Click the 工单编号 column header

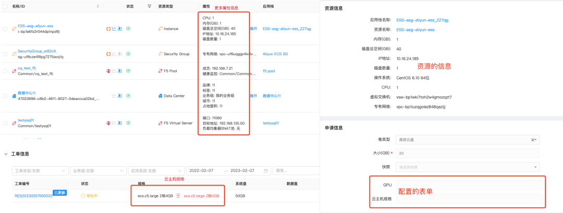click(22, 183)
